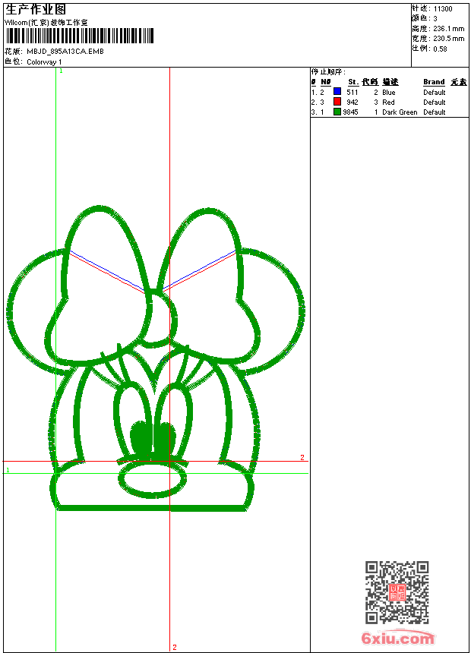Select the file name MBJD_895A13CA.EMB
Screen dimensions: 471x653
tap(65, 52)
